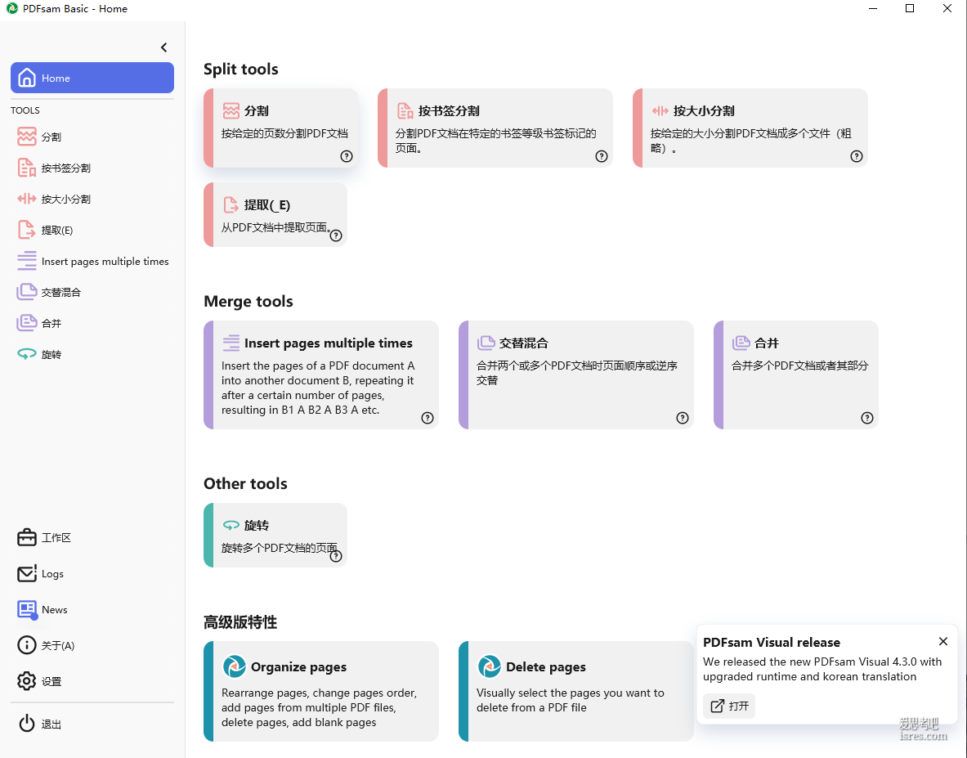Open 提取(E) icon in sidebar

pyautogui.click(x=26, y=230)
